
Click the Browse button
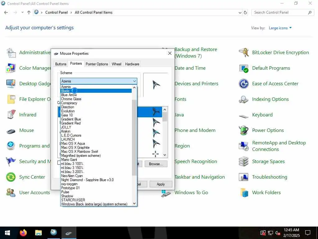point(156,164)
